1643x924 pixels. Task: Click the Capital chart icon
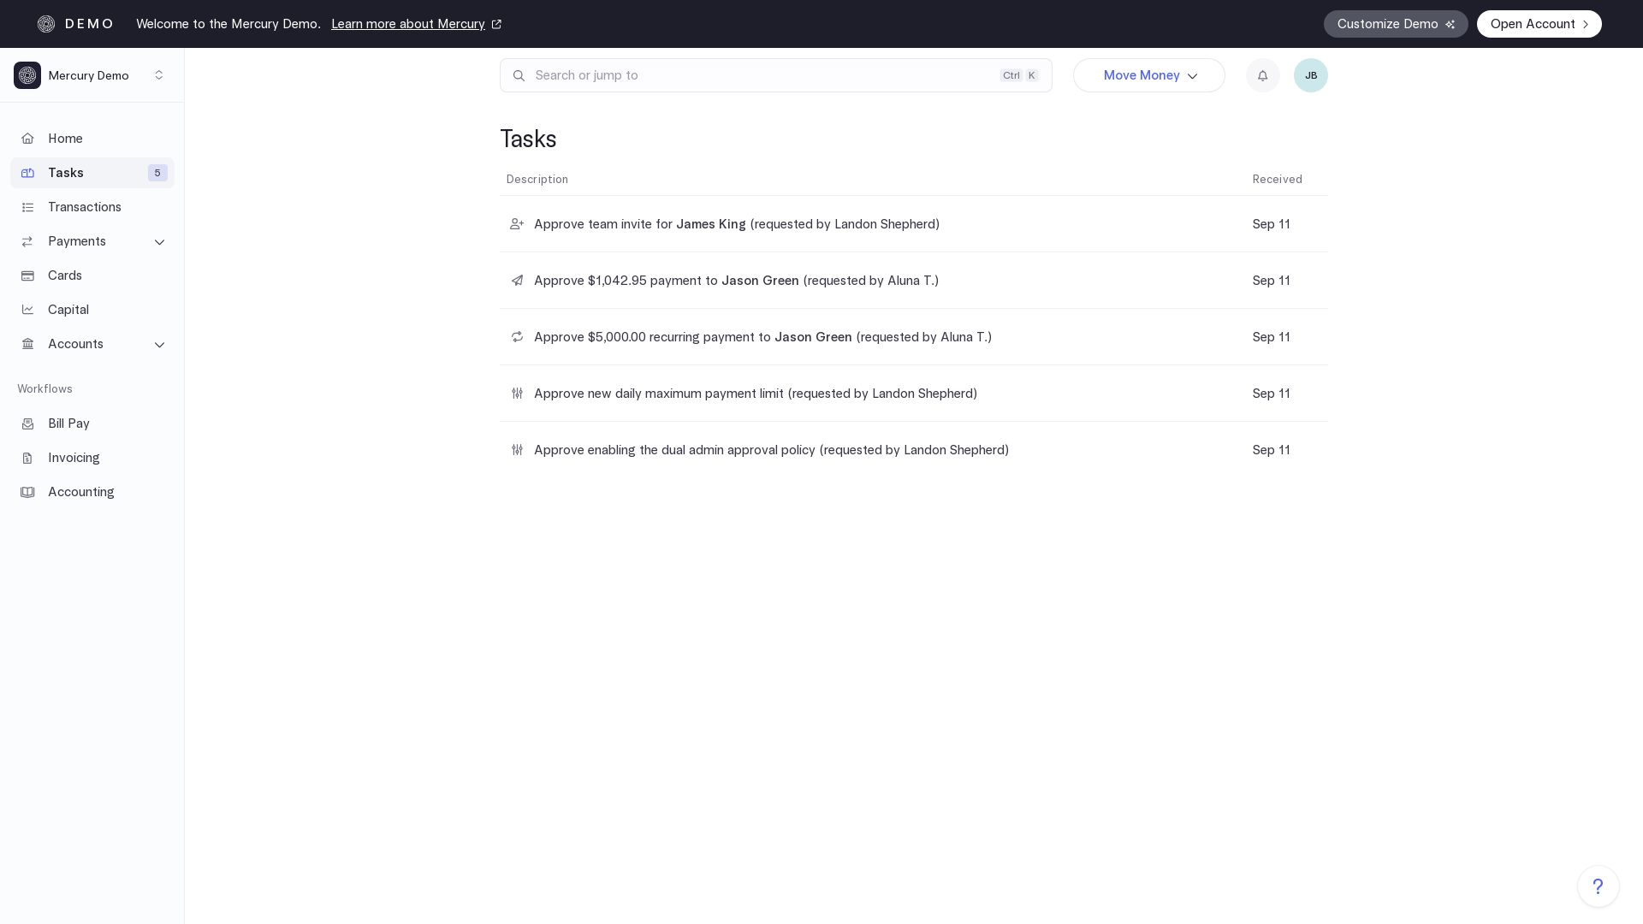tap(27, 310)
